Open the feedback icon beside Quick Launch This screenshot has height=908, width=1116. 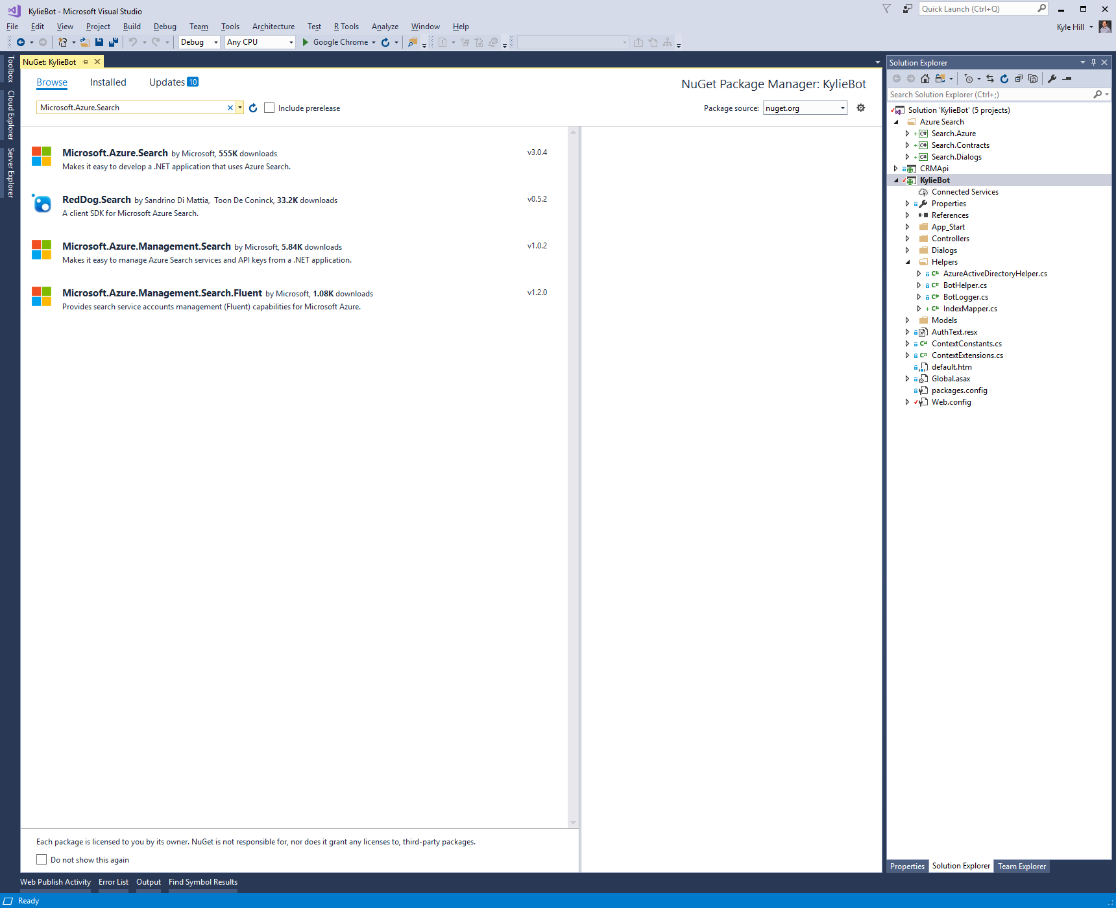coord(908,8)
